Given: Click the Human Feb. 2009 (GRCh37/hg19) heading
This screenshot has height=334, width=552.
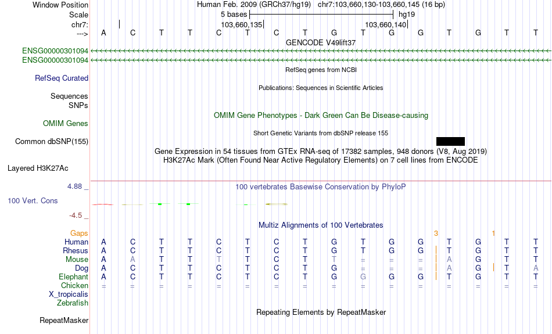Looking at the screenshot, I should pyautogui.click(x=254, y=5).
